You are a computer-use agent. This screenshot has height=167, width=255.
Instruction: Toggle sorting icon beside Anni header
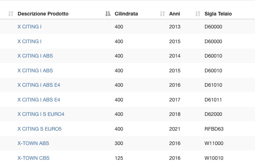coord(162,14)
